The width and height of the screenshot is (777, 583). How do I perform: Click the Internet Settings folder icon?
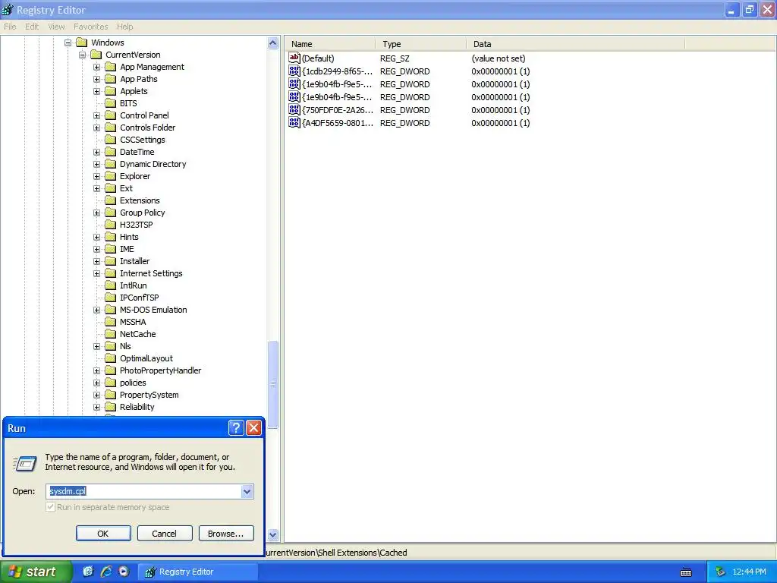point(111,273)
